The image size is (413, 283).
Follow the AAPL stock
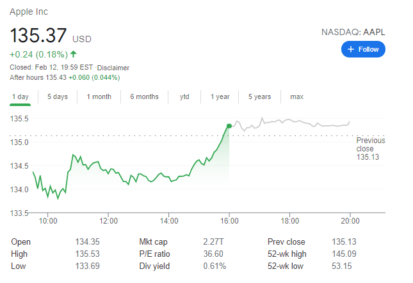363,49
